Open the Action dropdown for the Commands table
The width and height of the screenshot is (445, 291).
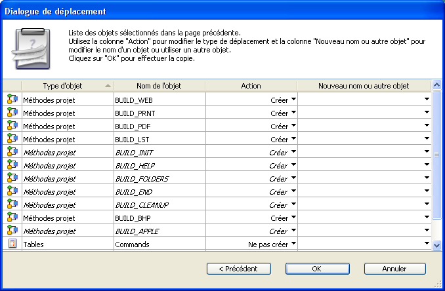point(293,244)
